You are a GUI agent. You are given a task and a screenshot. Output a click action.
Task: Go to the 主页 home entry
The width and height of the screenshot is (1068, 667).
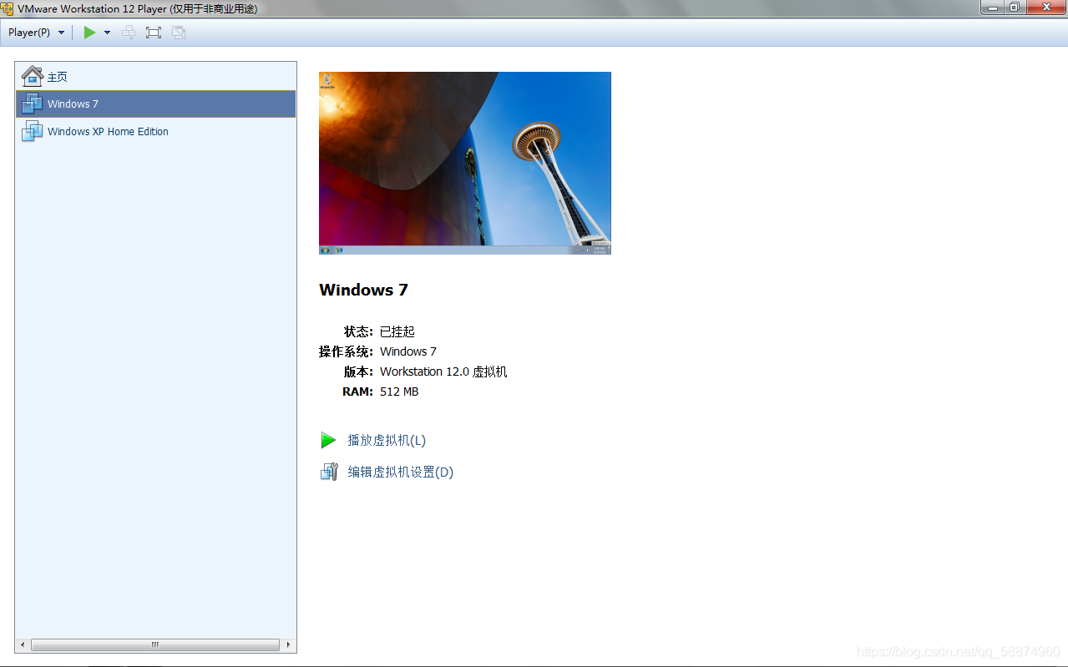[155, 77]
